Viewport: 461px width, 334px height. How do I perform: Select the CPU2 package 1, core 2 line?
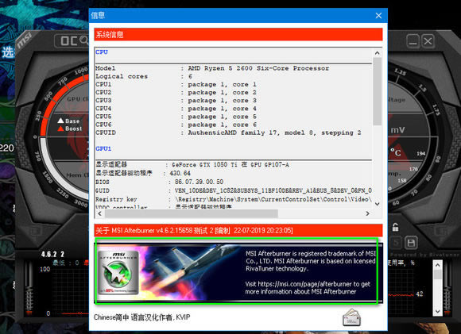tap(176, 92)
